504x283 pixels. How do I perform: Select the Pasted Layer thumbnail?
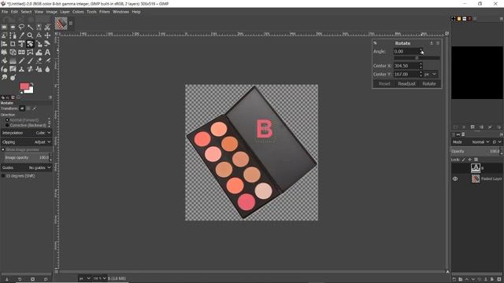[476, 178]
